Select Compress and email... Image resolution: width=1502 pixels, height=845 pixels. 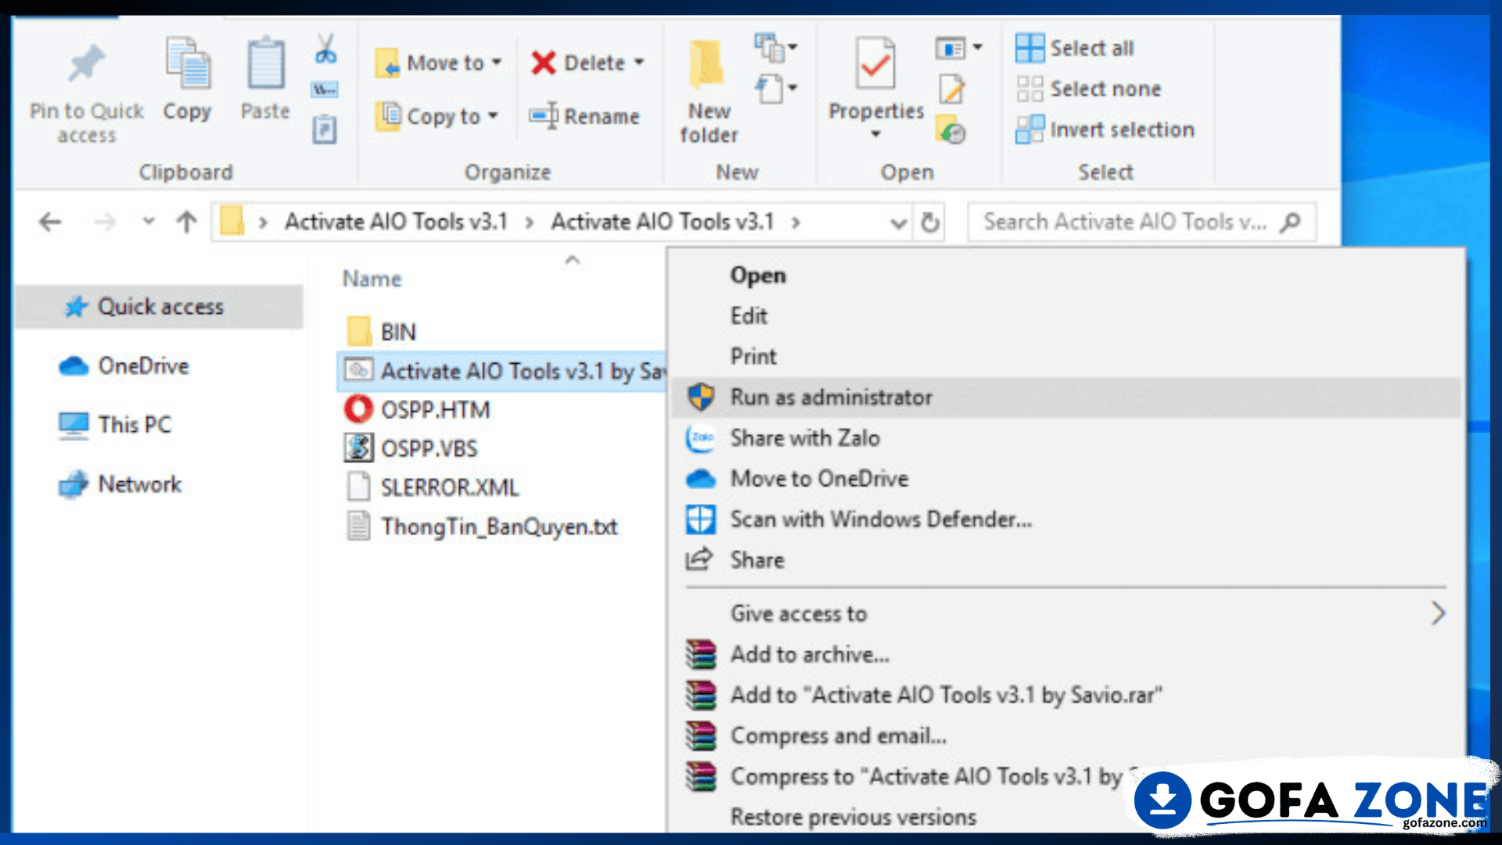click(x=1067, y=736)
